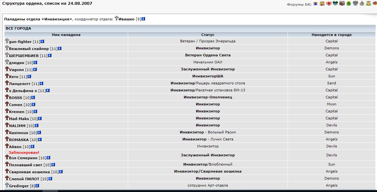Open player link ШЕРШЕМБИЕВ
Screen dimensions: 377x192
pyautogui.click(x=24, y=56)
